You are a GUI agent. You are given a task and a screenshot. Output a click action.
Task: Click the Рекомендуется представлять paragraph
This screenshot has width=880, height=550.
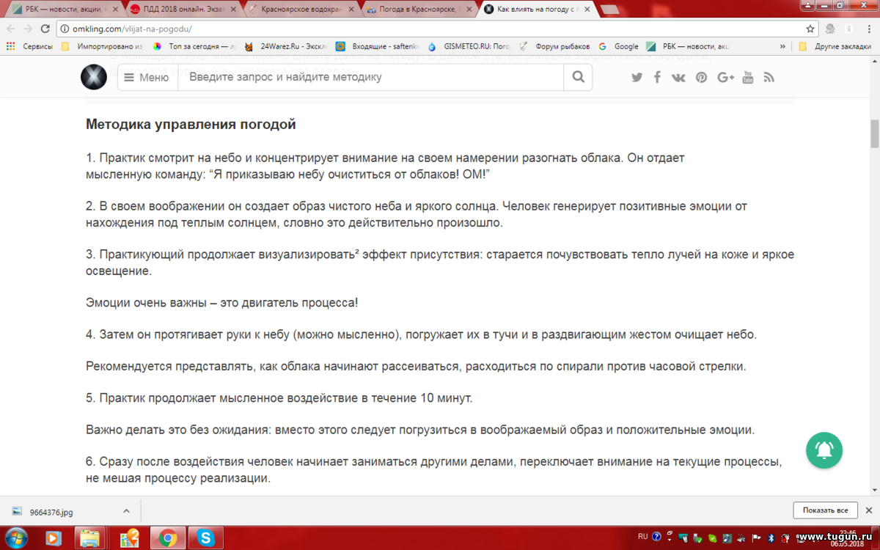[416, 367]
